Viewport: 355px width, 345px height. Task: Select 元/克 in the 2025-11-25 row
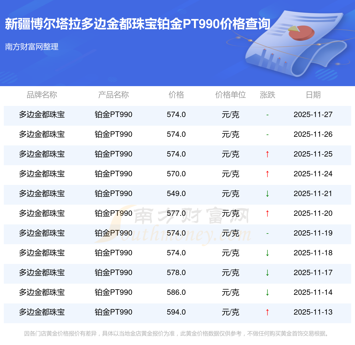click(230, 154)
